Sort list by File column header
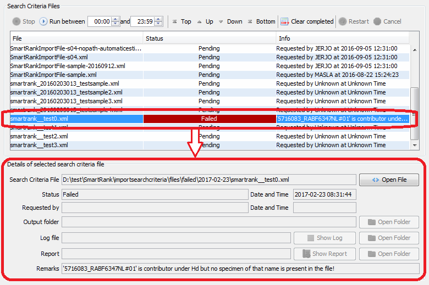429x285 pixels. 76,38
